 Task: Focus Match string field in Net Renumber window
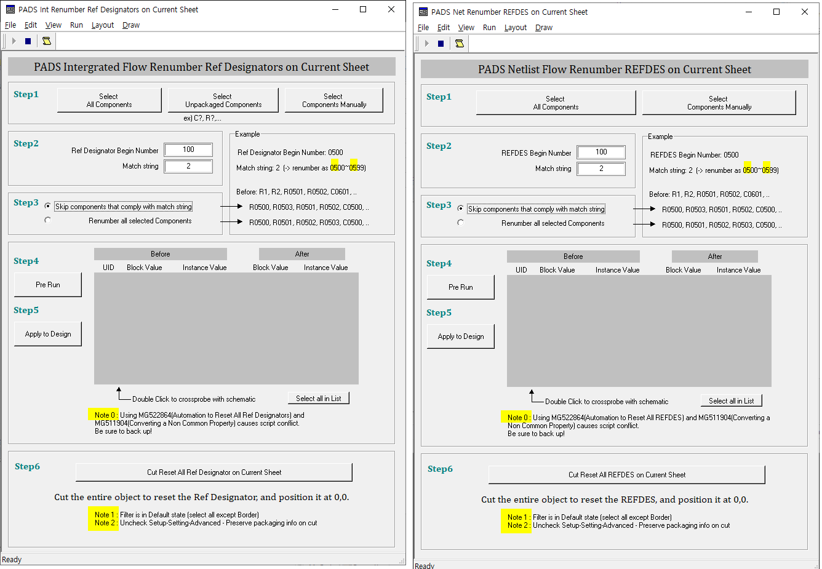click(601, 169)
